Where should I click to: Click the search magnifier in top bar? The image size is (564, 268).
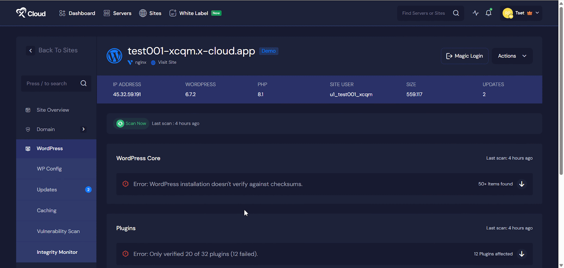[x=456, y=13]
